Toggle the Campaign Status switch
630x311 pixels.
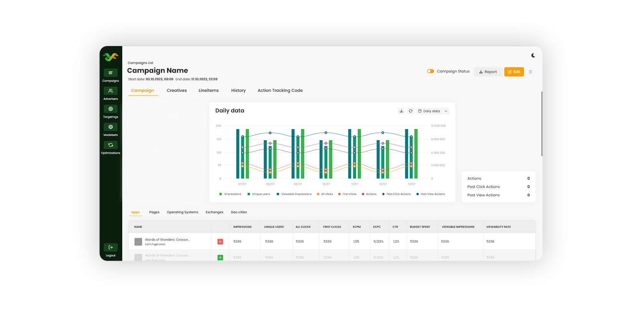point(430,71)
